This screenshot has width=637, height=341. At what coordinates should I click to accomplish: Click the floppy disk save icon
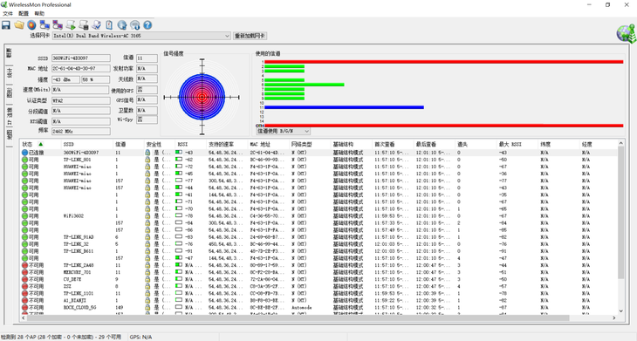coord(6,25)
